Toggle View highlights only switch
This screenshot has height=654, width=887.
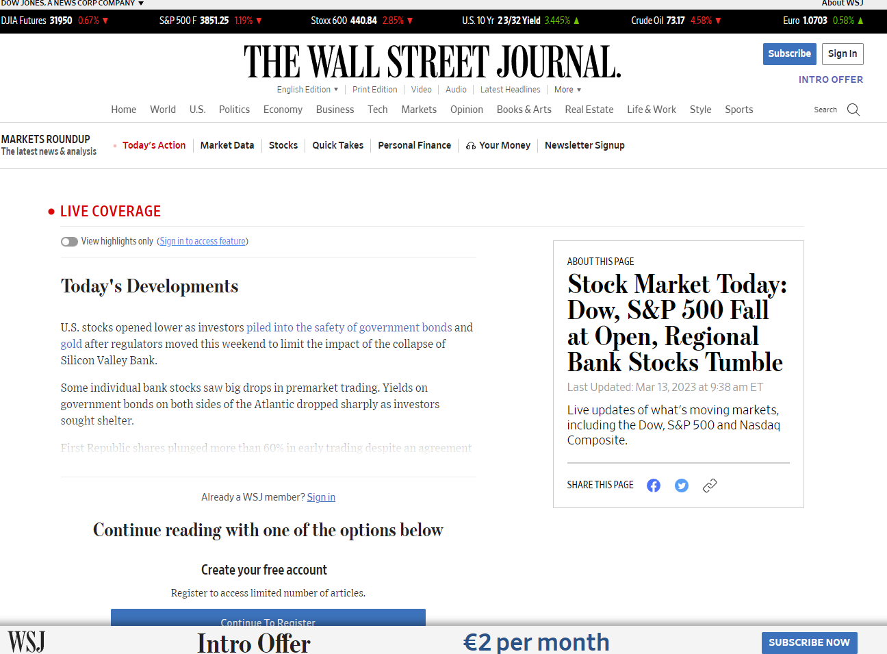coord(69,242)
